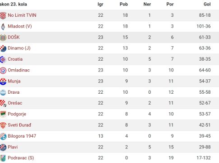The height and width of the screenshot is (163, 219).
Task: Click the Igr column header
Action: 100,5
